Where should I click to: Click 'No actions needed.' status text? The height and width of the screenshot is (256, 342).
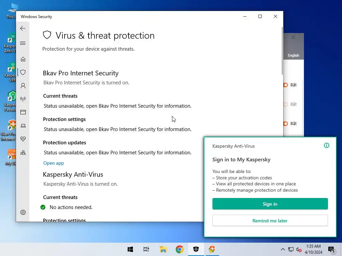coord(71,207)
